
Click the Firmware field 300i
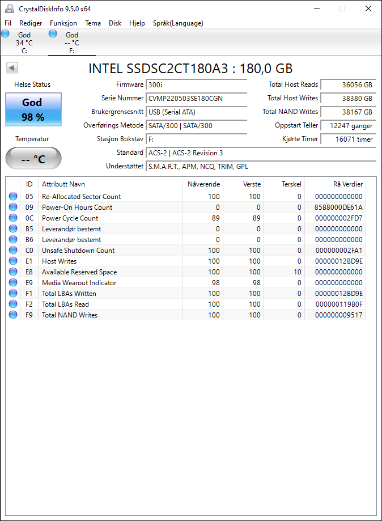click(196, 84)
